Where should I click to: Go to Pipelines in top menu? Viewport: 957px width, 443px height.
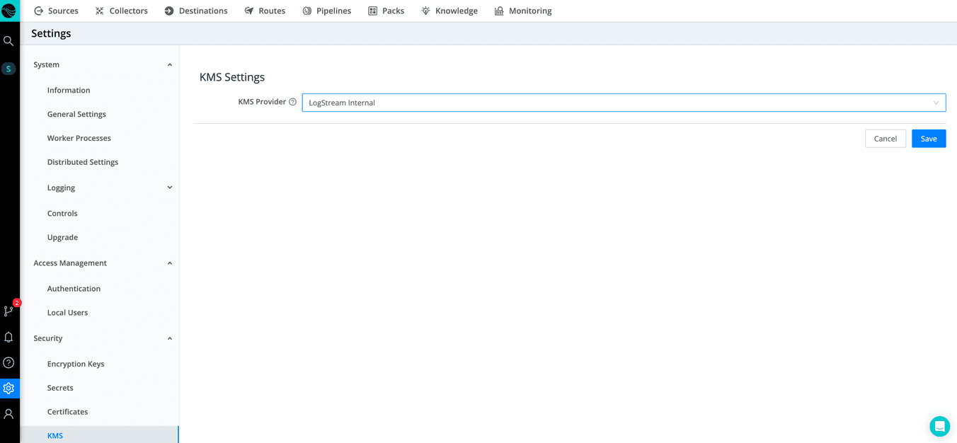(326, 11)
